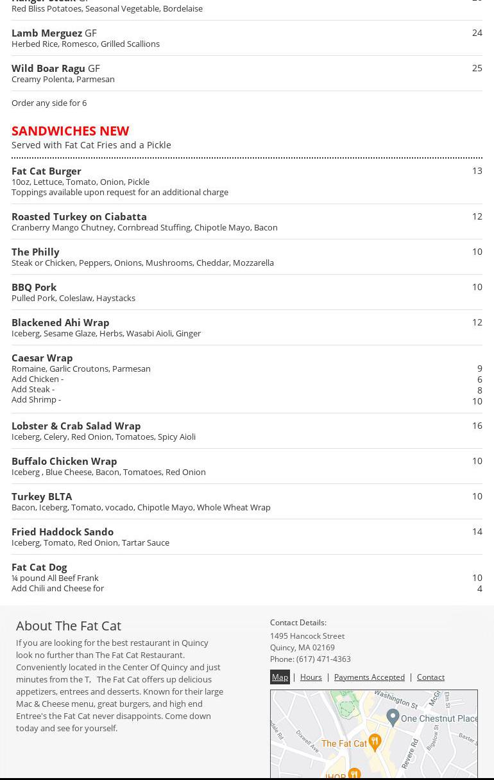
Task: Click the restaurant phone number
Action: tap(323, 659)
